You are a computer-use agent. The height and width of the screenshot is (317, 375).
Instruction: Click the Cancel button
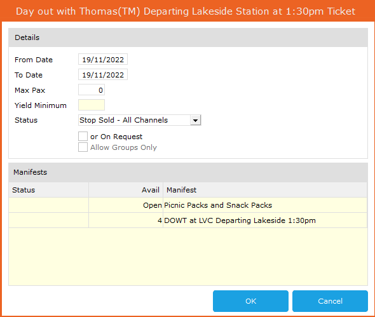330,301
